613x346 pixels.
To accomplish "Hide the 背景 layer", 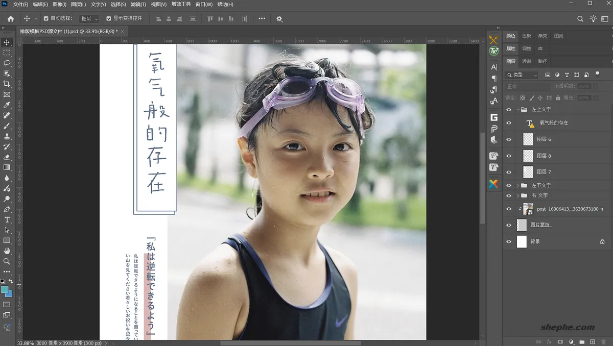I will tap(508, 241).
